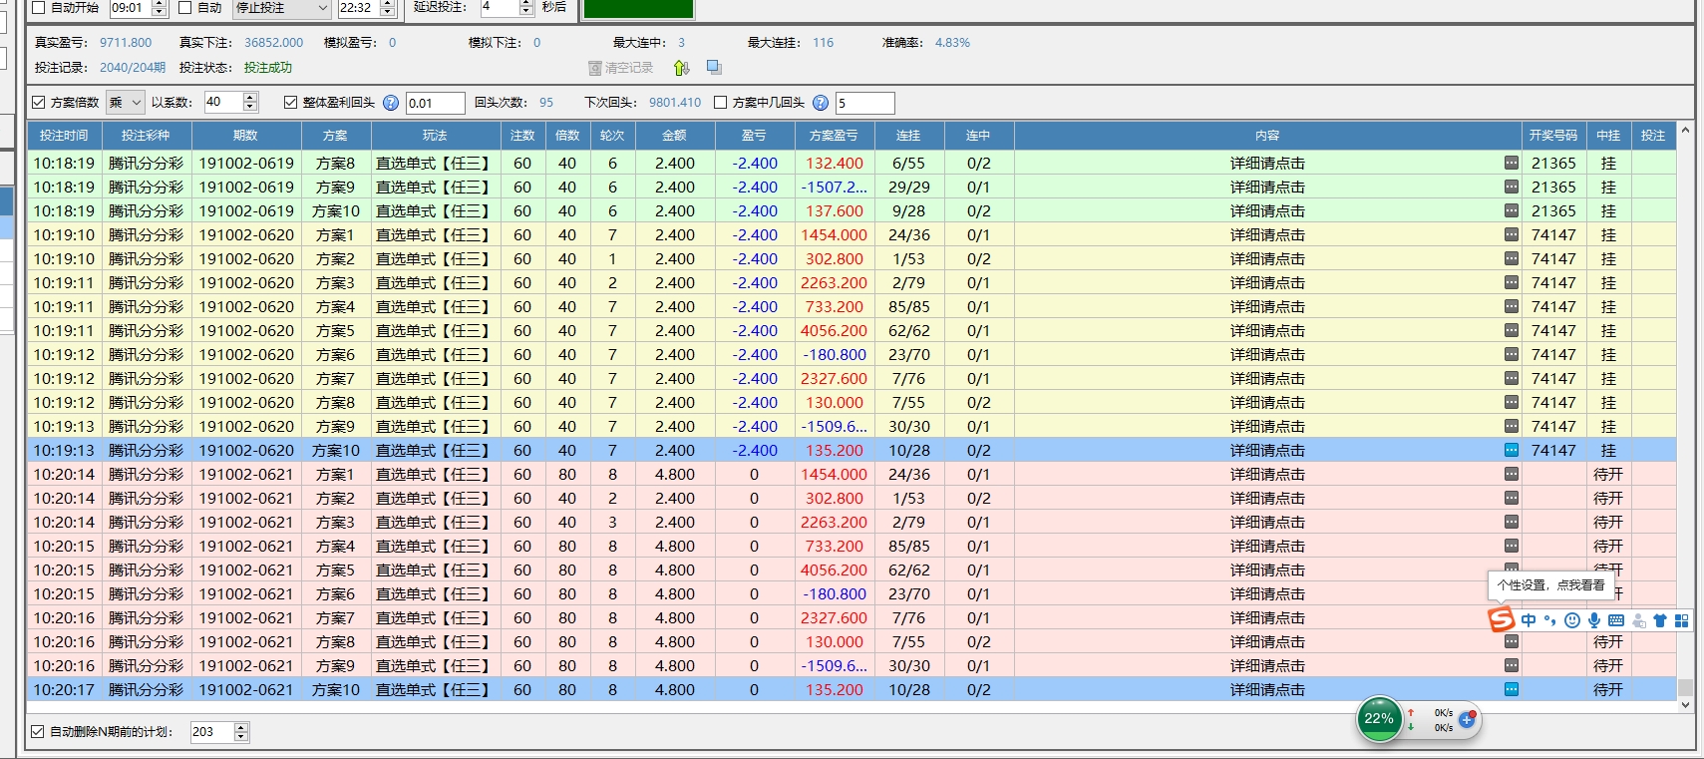Open help icon beside 整体盈利回头
Screen dimensions: 1704x759
click(391, 103)
